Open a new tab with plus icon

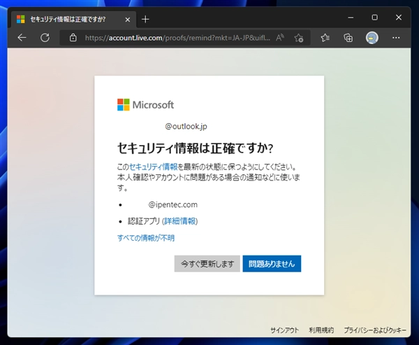point(145,20)
